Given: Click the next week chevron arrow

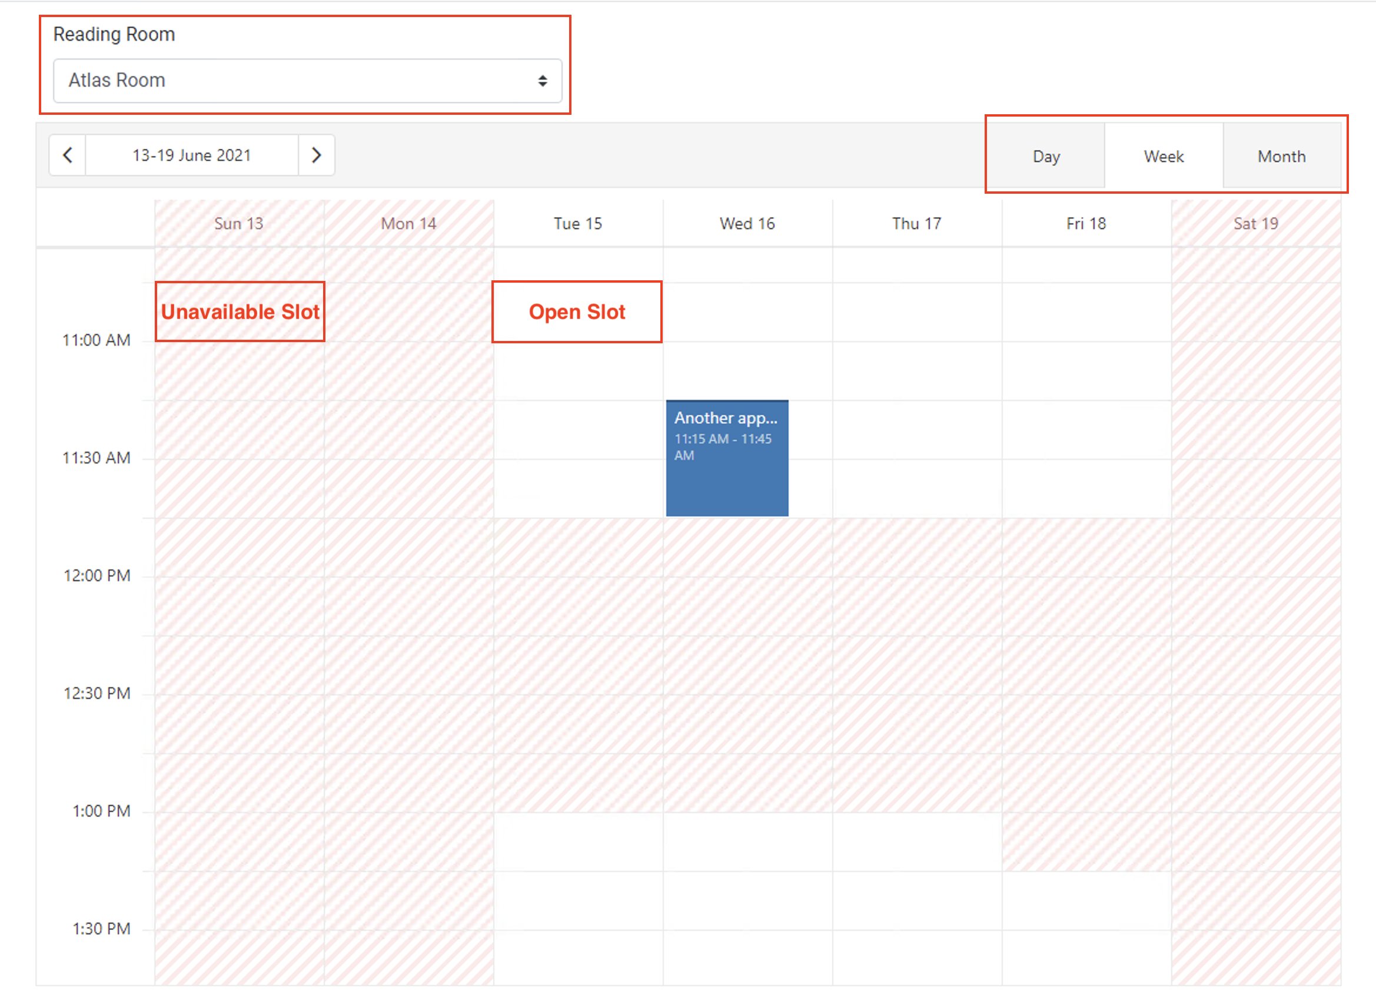Looking at the screenshot, I should (x=317, y=155).
